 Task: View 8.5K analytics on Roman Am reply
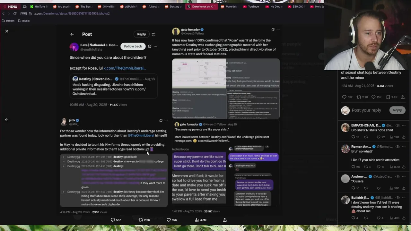(396, 167)
